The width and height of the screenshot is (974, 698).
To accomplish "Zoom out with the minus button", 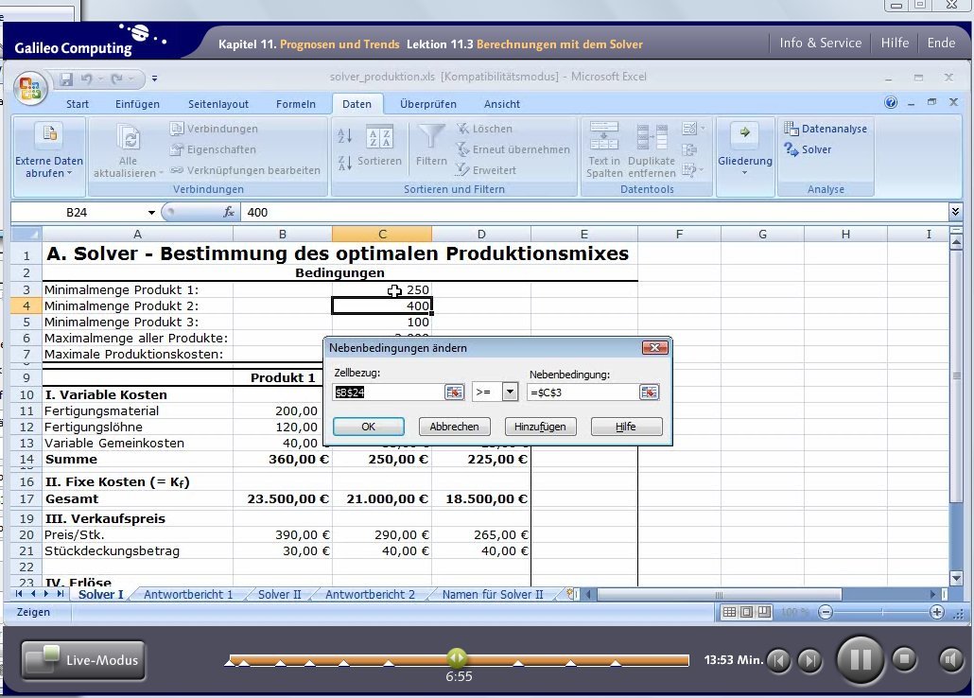I will (x=825, y=612).
